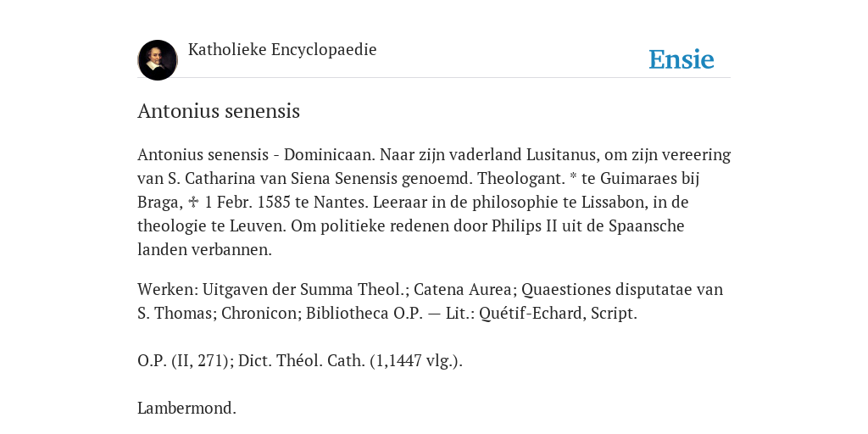The height and width of the screenshot is (434, 868).
Task: Select the Antonius senensis heading
Action: [x=219, y=111]
